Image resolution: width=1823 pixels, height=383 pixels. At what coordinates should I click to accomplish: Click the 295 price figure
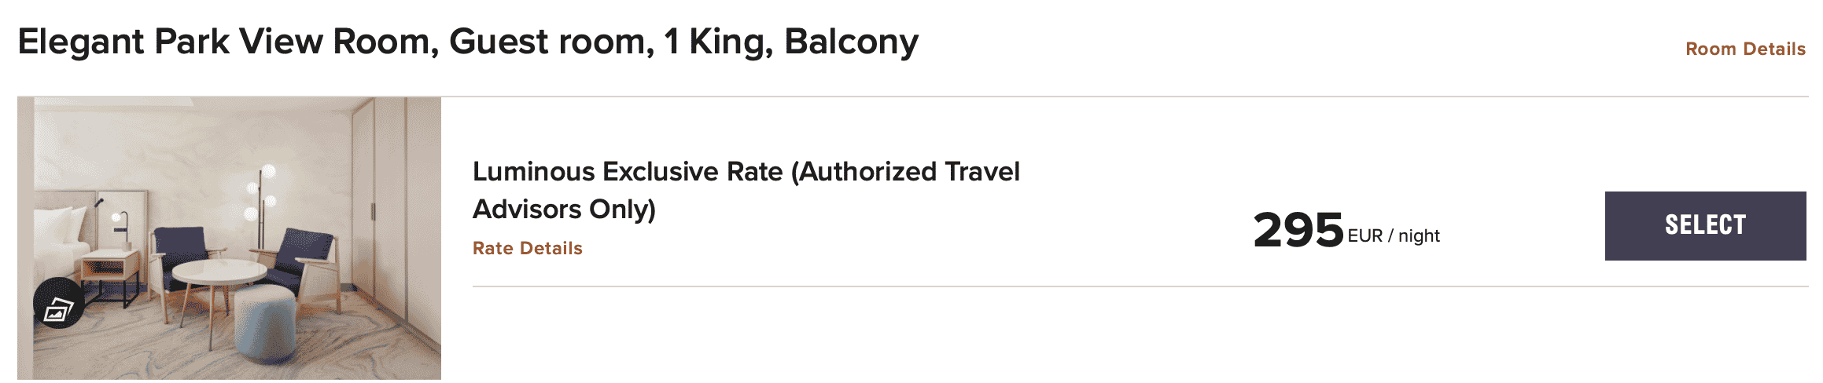coord(1298,230)
